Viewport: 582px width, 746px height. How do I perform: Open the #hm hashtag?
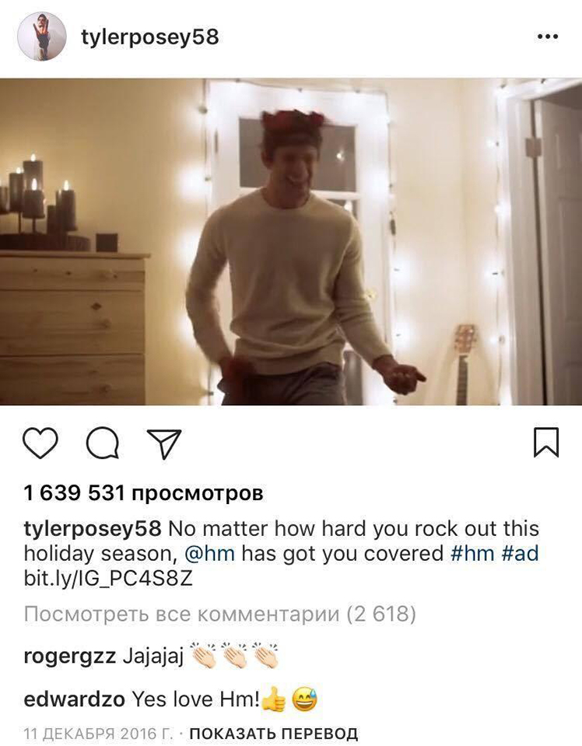click(x=472, y=554)
